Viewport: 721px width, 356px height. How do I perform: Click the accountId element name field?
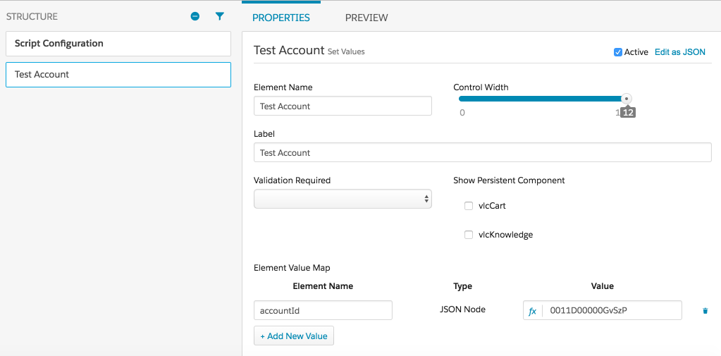tap(323, 311)
